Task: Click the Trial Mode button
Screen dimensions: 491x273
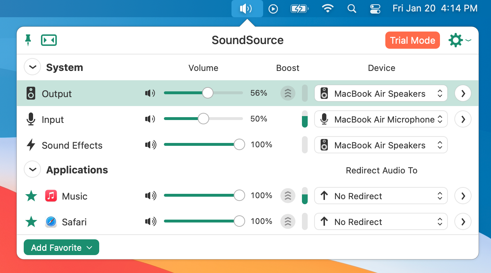Action: 413,40
